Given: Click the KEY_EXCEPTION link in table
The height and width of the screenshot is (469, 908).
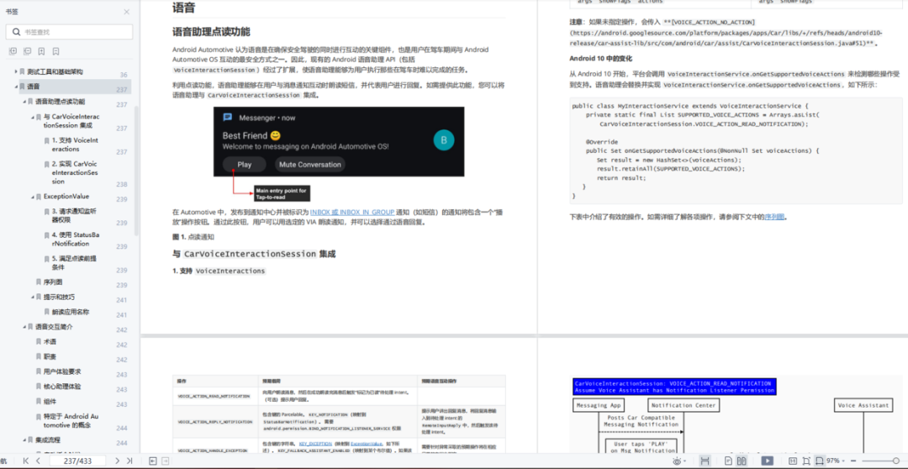Looking at the screenshot, I should [x=315, y=443].
